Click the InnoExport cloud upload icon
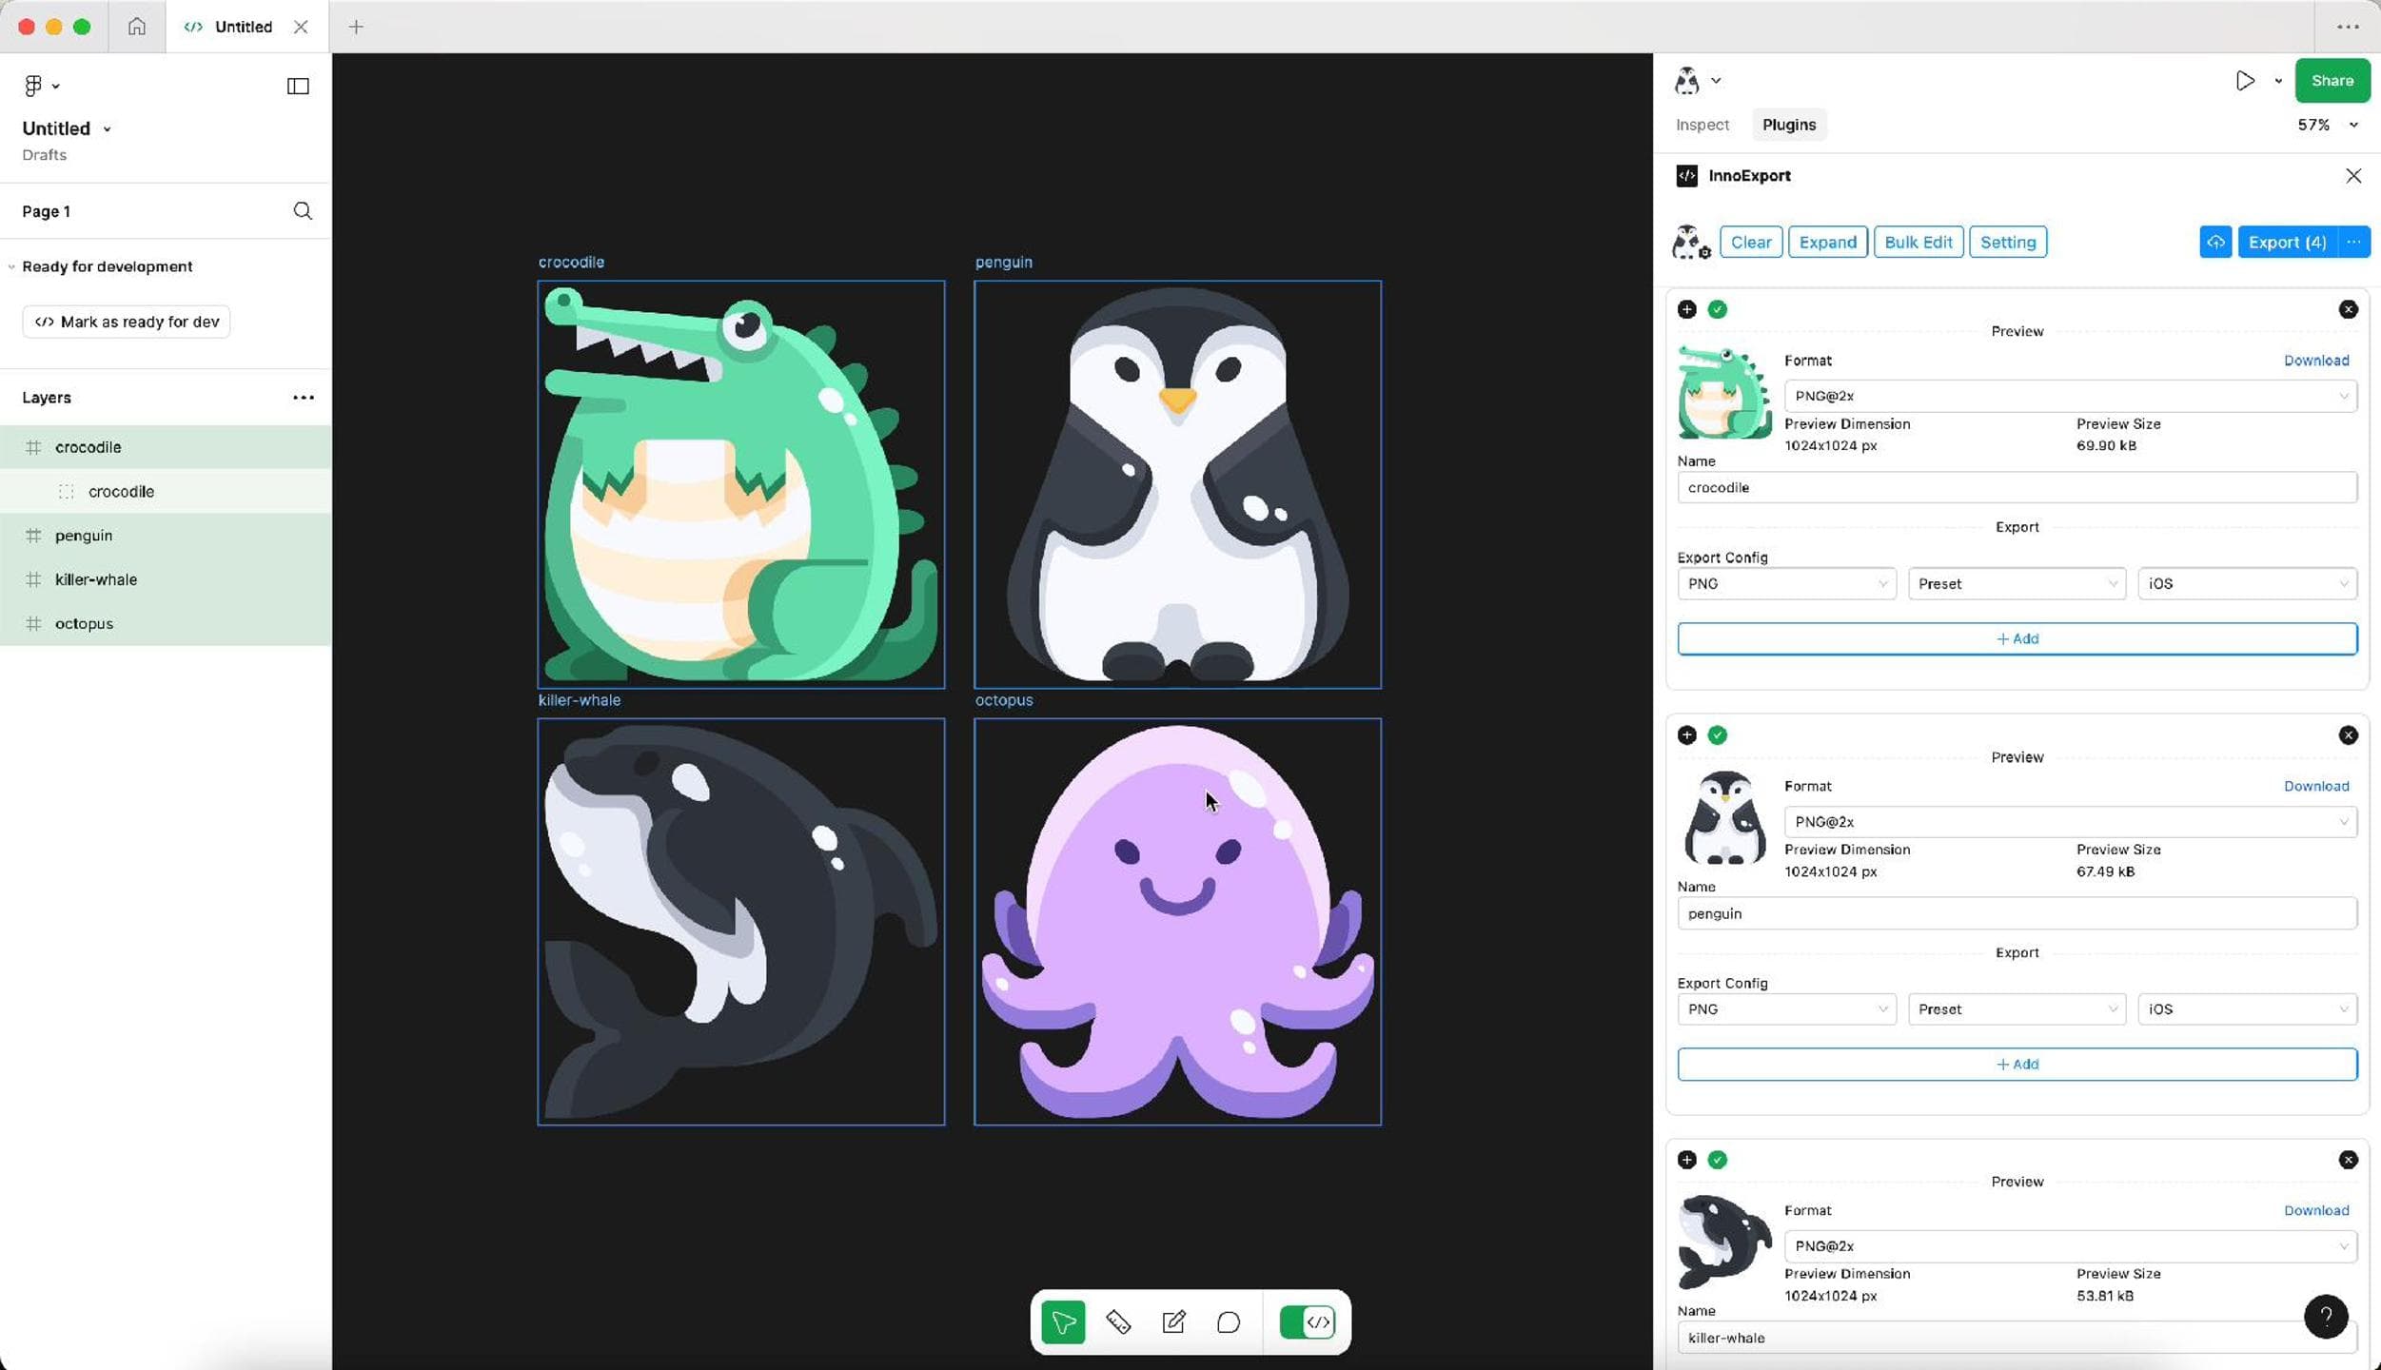The height and width of the screenshot is (1370, 2381). (2215, 242)
